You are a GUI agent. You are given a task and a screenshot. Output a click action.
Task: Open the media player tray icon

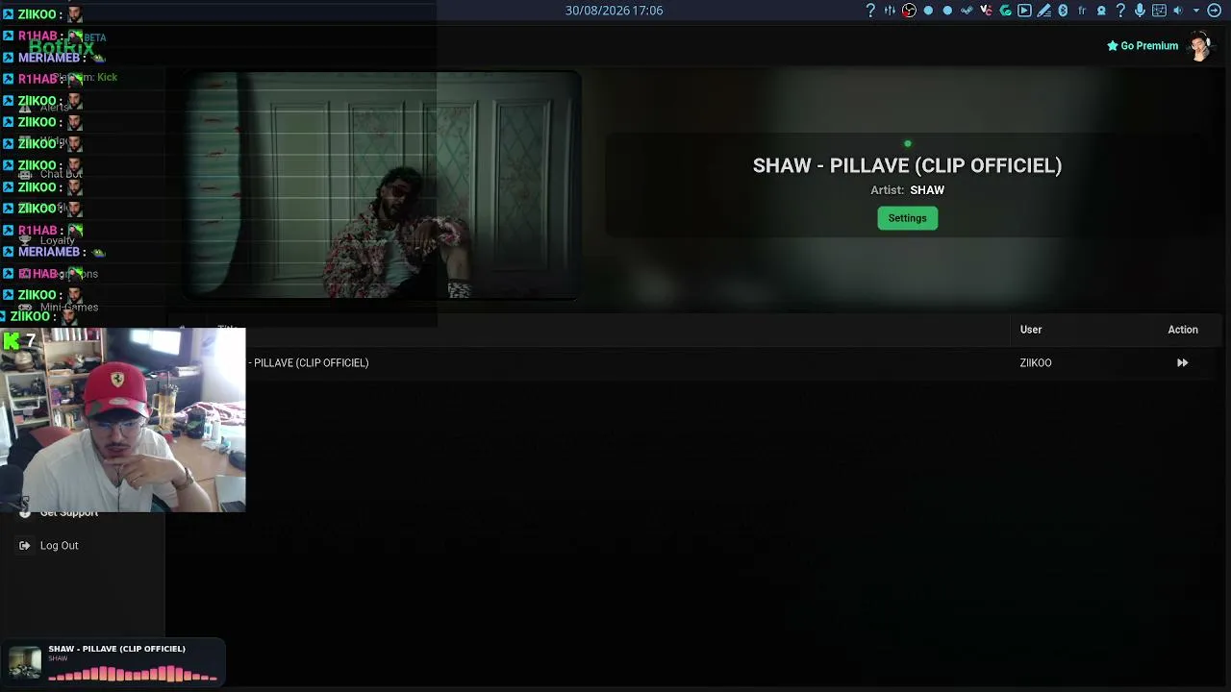click(x=1024, y=11)
